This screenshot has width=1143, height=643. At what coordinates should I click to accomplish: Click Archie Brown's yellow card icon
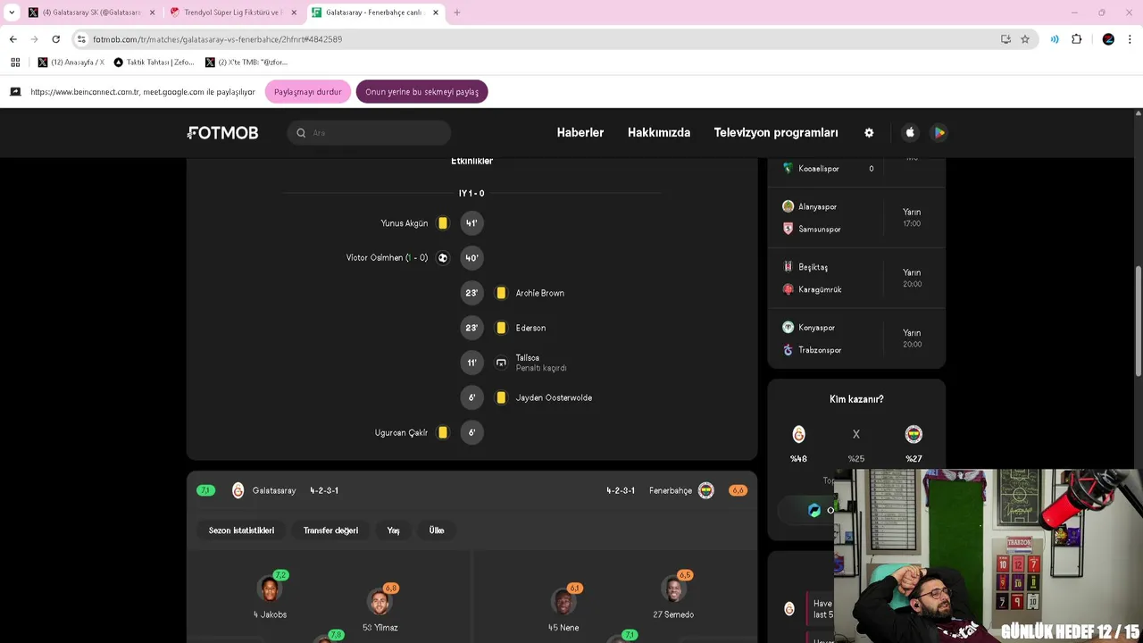click(x=501, y=293)
